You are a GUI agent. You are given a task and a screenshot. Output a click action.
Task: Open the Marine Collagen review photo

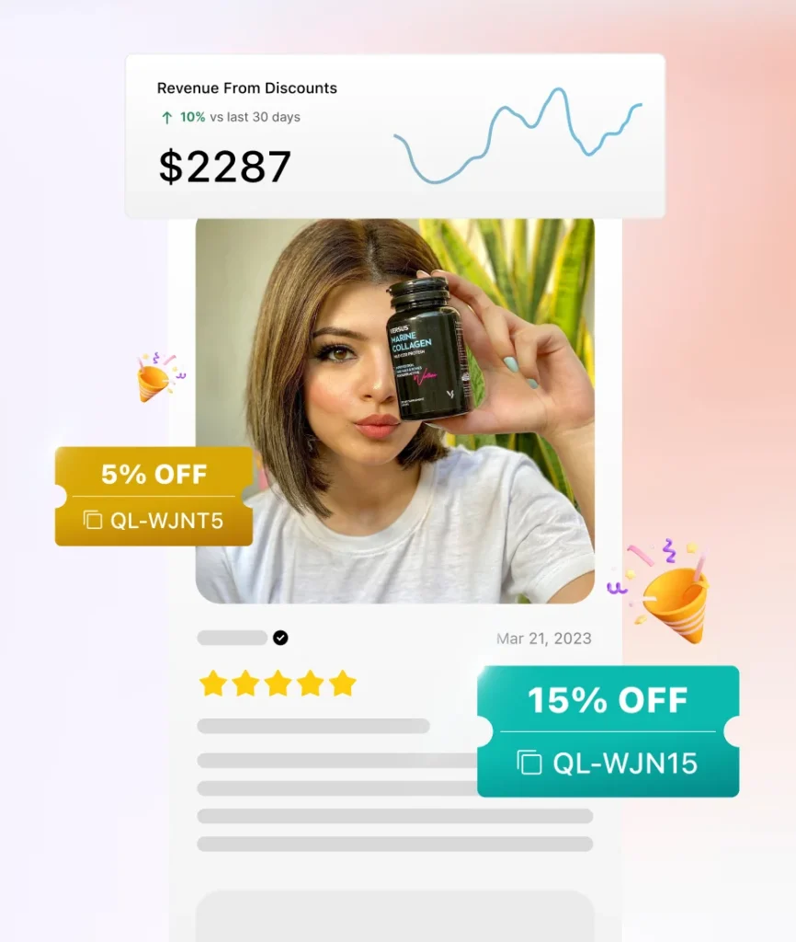pyautogui.click(x=395, y=411)
